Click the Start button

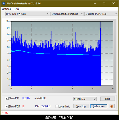coord(107,99)
